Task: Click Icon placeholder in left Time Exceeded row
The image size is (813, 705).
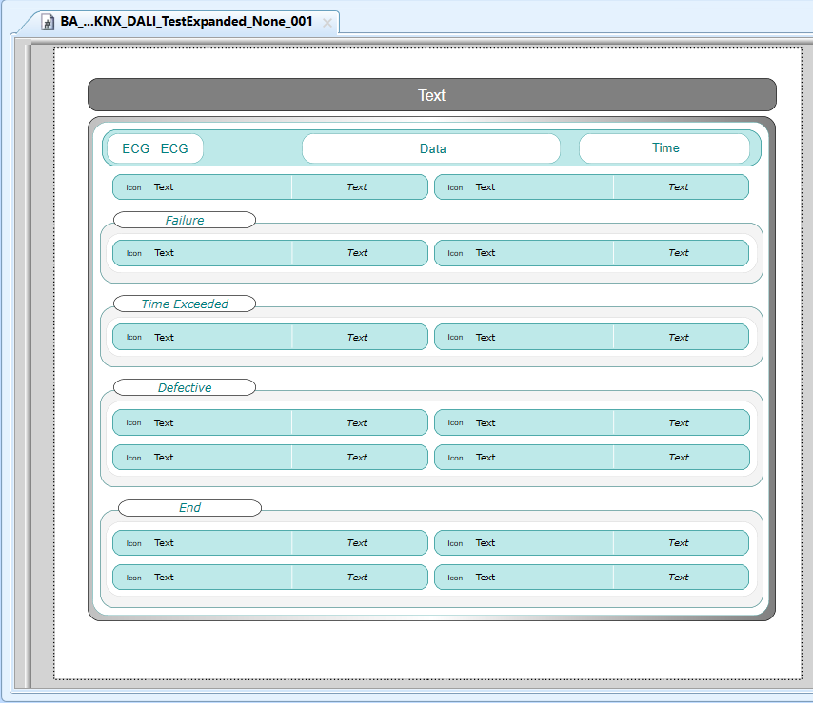Action: pyautogui.click(x=133, y=338)
